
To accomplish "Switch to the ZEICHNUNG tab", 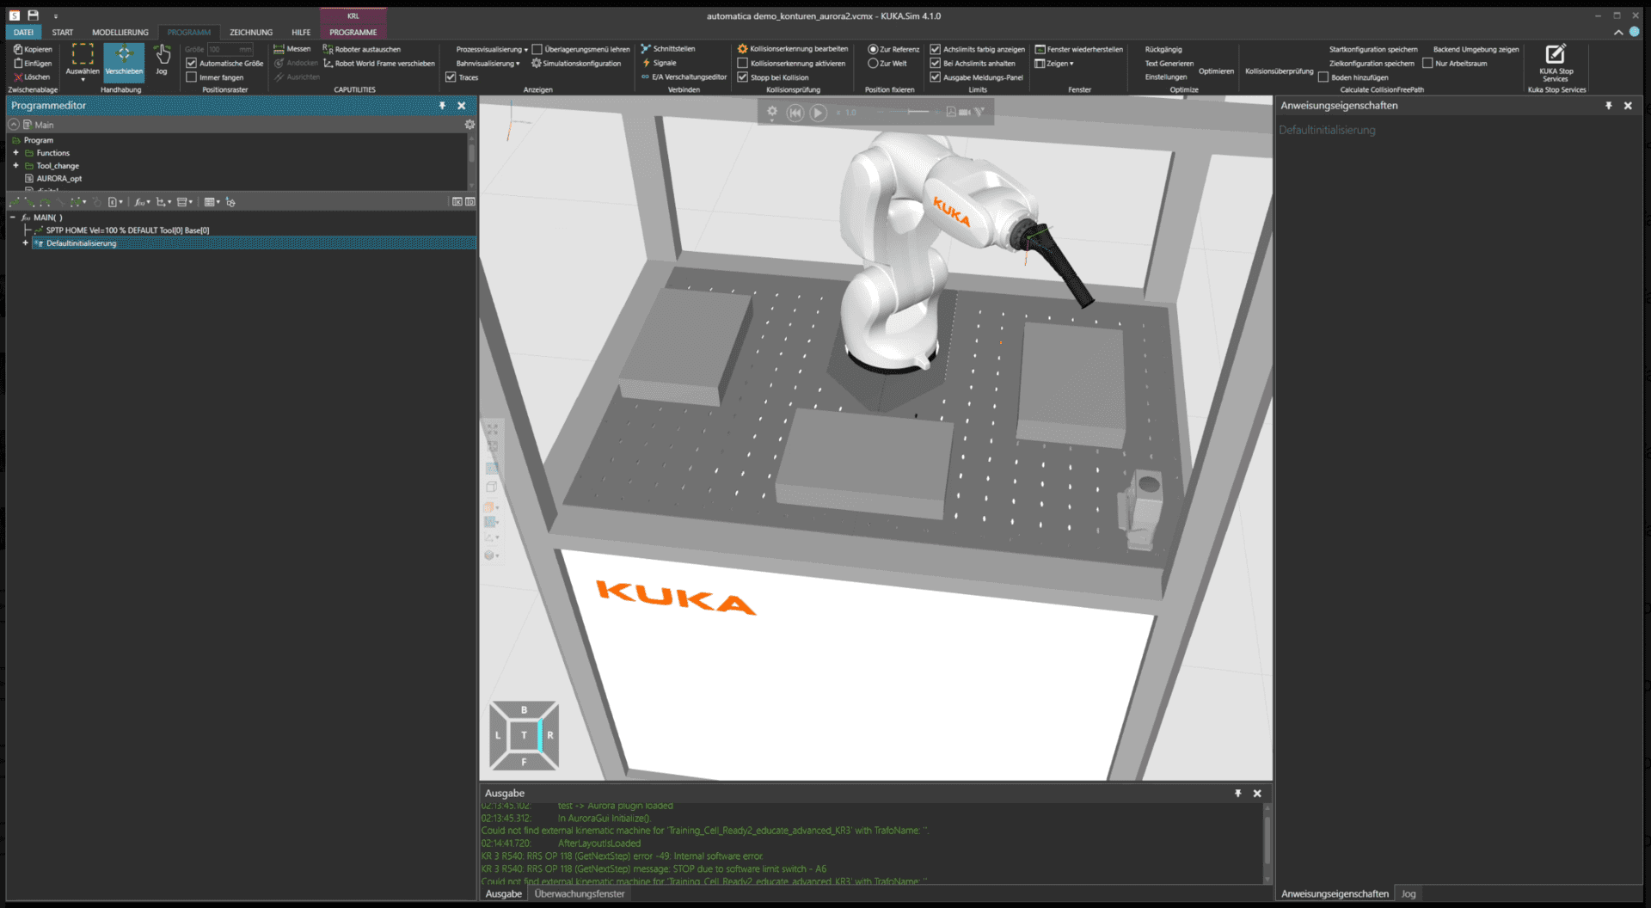I will pyautogui.click(x=251, y=32).
